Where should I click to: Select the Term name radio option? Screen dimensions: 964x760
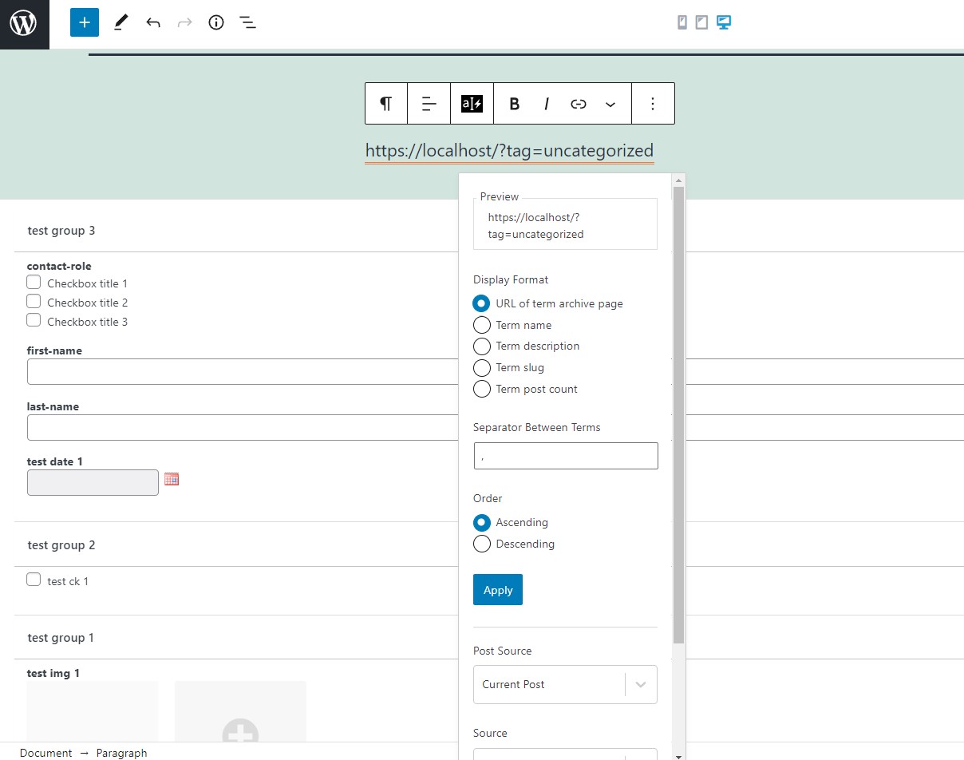482,325
